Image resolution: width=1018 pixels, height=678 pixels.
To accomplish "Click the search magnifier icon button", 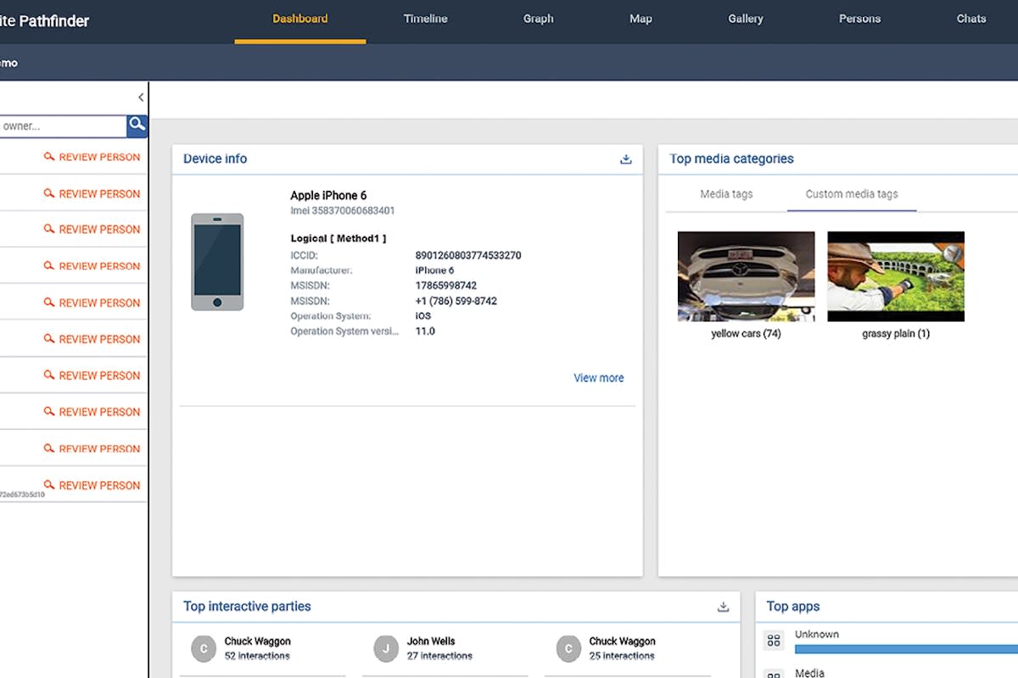I will (137, 125).
